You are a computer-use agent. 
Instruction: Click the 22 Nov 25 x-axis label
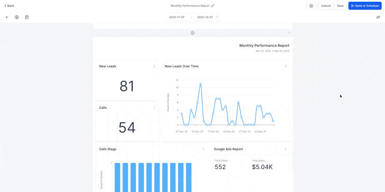(x=229, y=131)
